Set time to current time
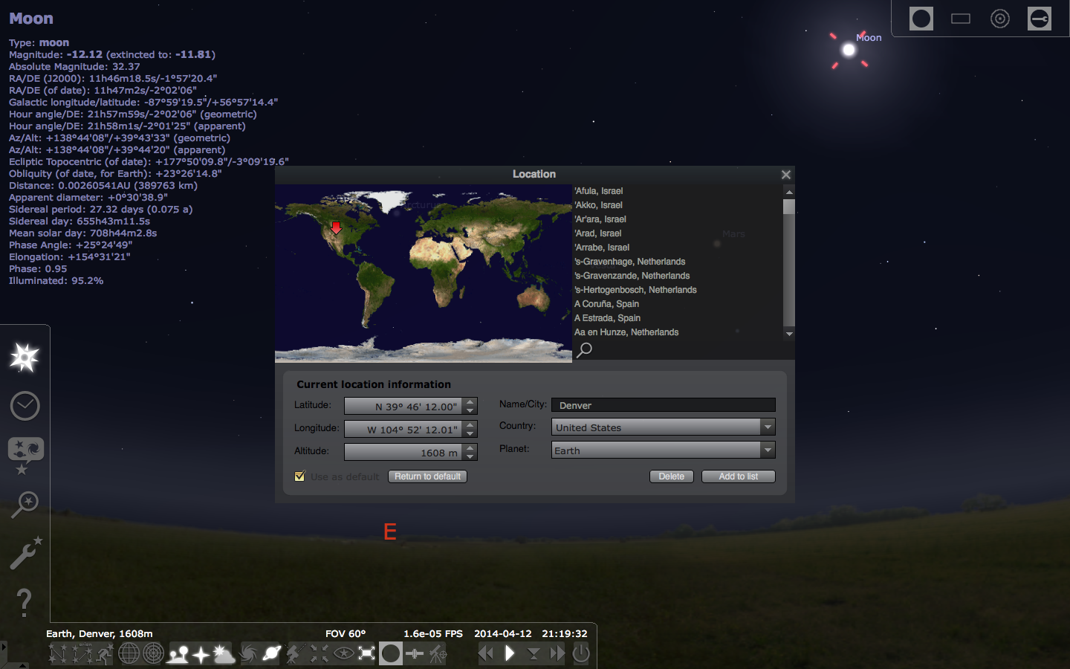 point(534,653)
